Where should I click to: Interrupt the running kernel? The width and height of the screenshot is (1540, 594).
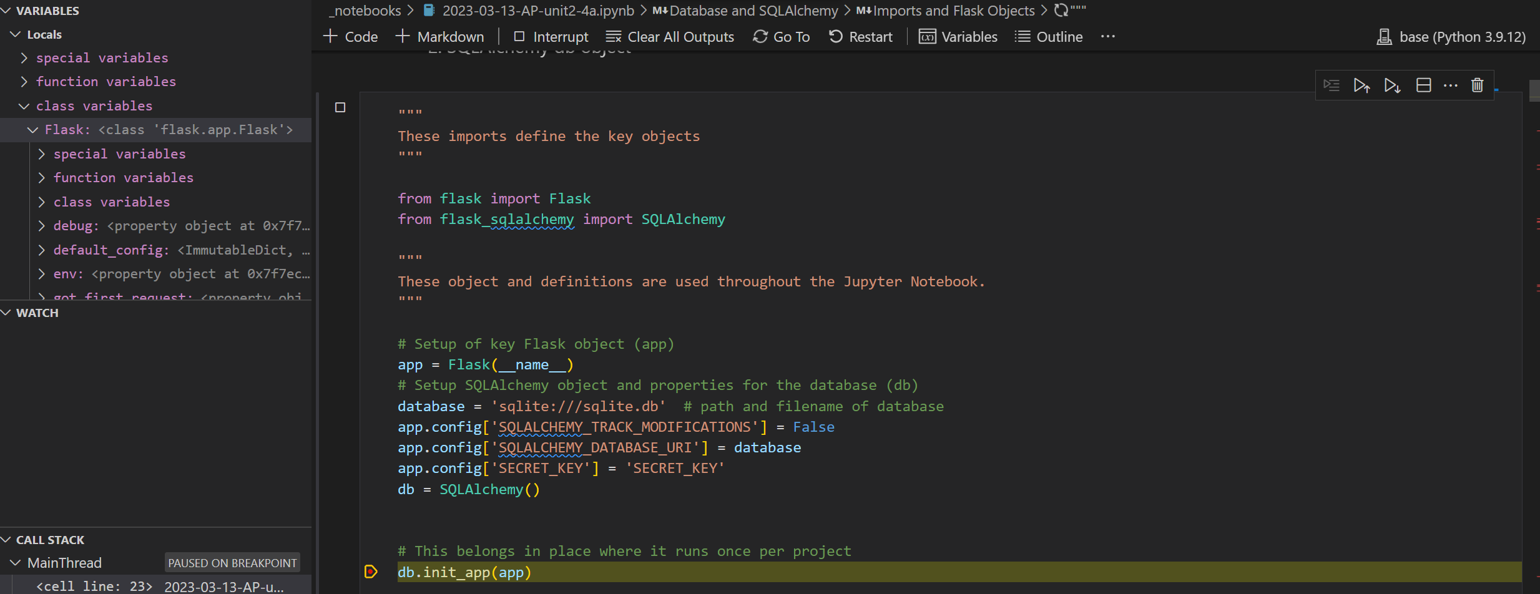tap(551, 37)
